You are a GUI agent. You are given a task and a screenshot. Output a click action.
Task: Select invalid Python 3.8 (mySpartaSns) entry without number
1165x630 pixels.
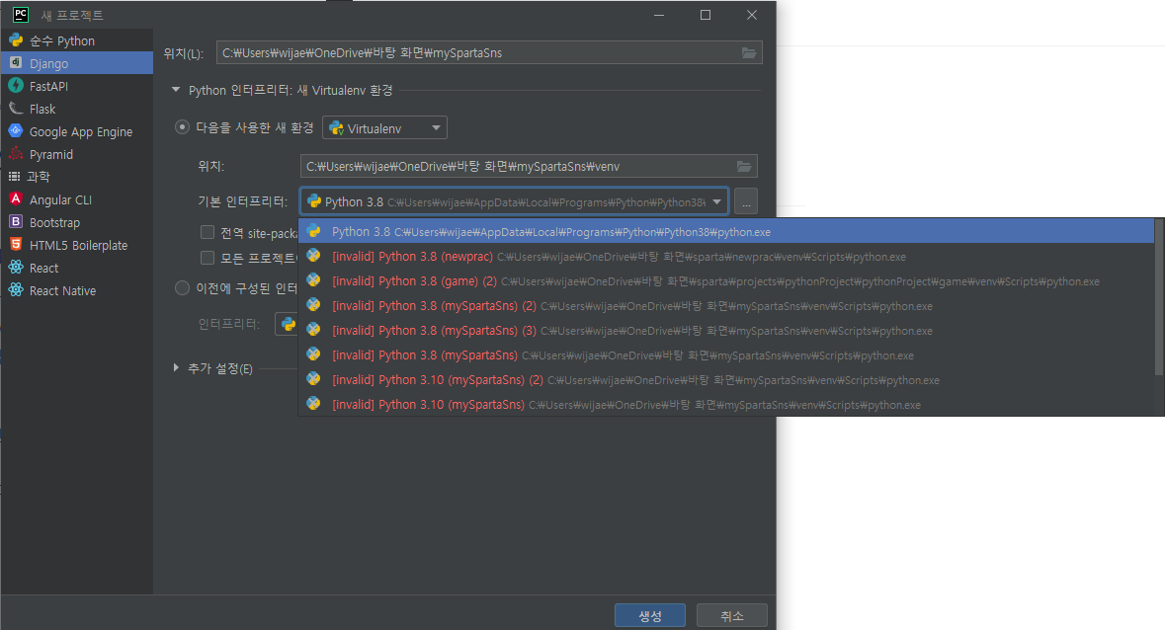point(726,355)
